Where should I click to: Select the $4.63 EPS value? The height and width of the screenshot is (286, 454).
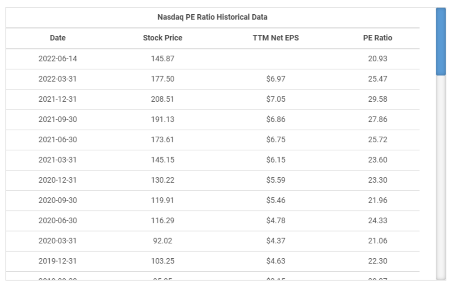coord(275,261)
